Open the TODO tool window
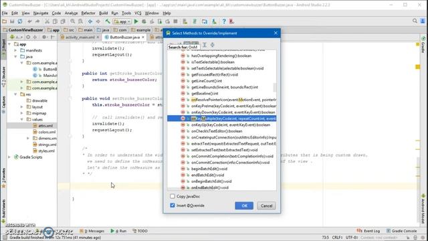Screen dimensions: 428x241 coord(140,231)
